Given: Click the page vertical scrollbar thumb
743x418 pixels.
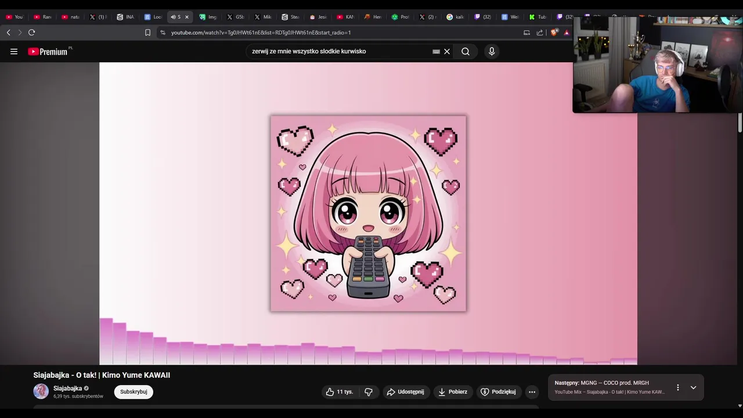Looking at the screenshot, I should tap(740, 123).
